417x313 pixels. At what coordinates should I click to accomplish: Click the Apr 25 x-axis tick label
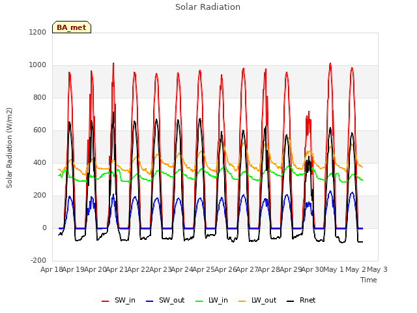tap(203, 269)
